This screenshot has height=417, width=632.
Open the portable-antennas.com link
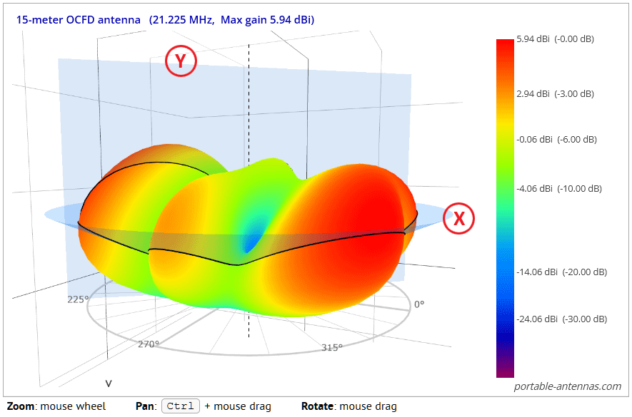coord(568,386)
